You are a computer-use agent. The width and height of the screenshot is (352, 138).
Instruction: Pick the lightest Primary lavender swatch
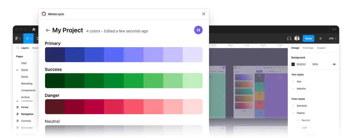pyautogui.click(x=193, y=55)
